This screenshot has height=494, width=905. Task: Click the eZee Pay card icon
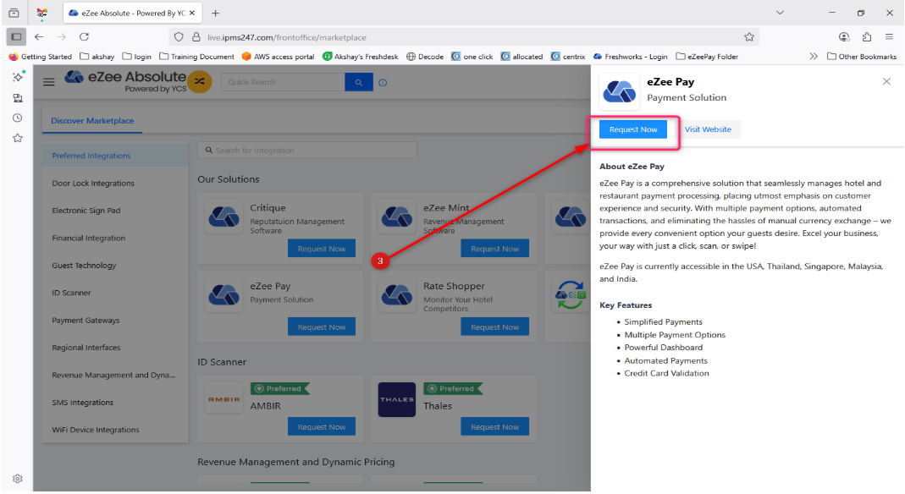tap(224, 295)
